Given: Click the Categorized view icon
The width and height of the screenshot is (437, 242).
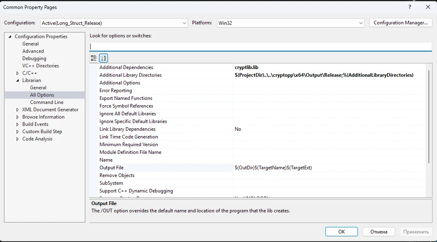Looking at the screenshot, I should [94, 58].
